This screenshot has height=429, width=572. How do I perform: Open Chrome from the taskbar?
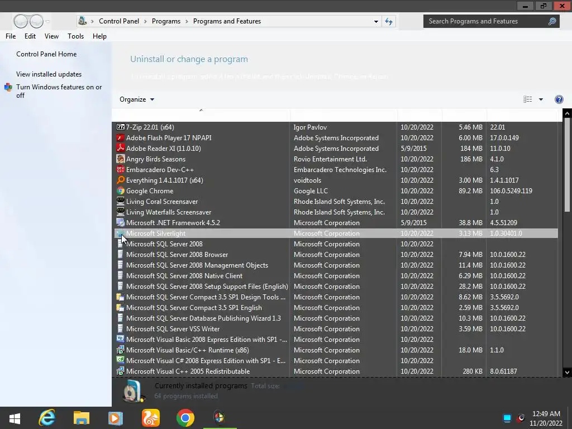[185, 418]
